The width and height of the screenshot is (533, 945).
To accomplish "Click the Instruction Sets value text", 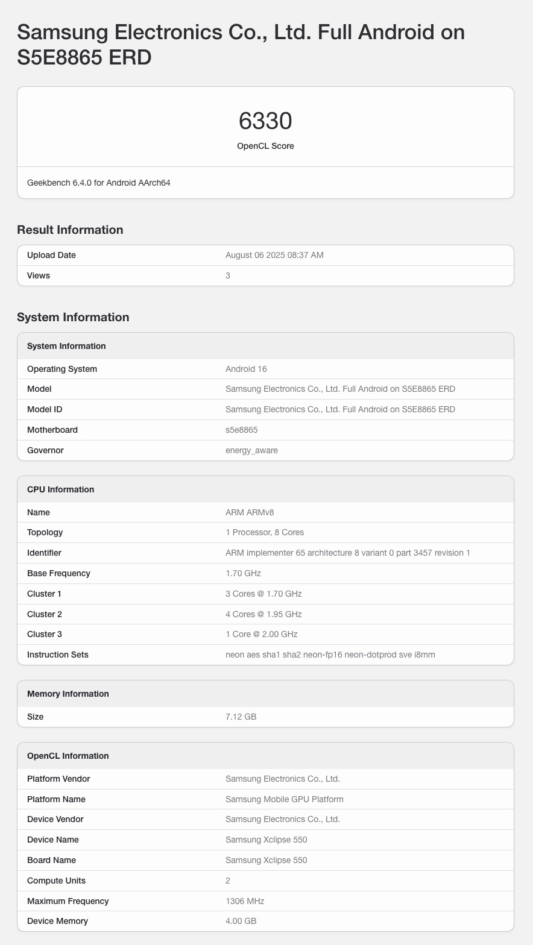I will [x=330, y=655].
